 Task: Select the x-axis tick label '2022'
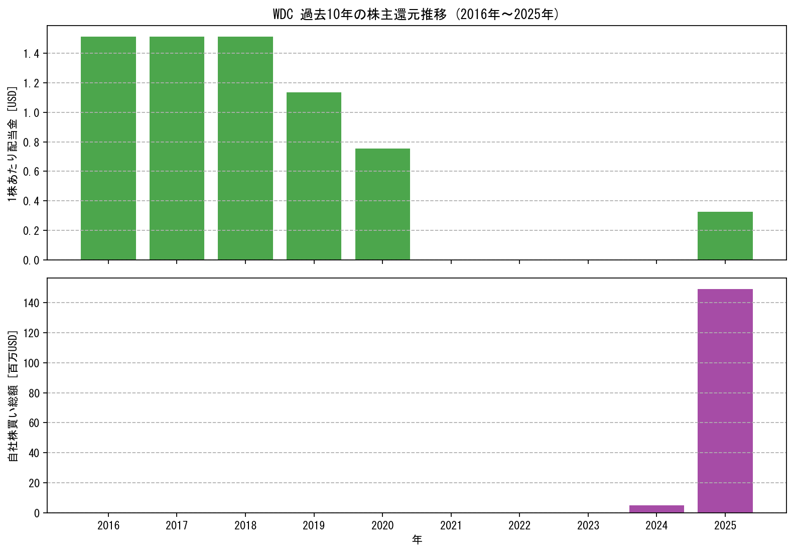[519, 525]
